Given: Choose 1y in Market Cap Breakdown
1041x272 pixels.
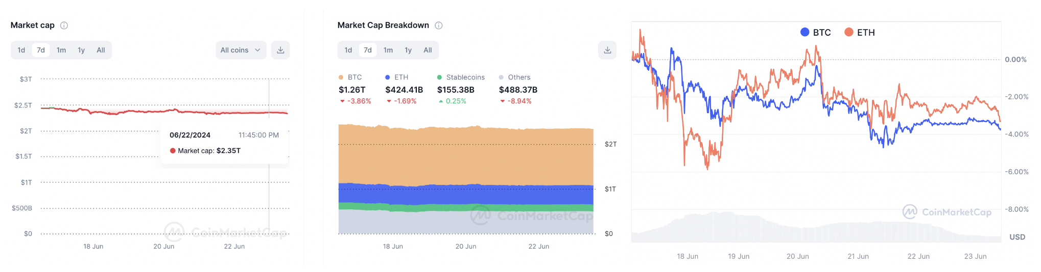Looking at the screenshot, I should 408,50.
